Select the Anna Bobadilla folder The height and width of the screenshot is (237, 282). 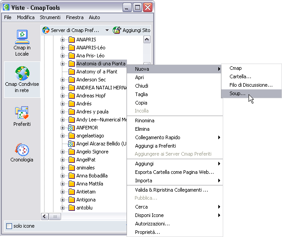92,176
